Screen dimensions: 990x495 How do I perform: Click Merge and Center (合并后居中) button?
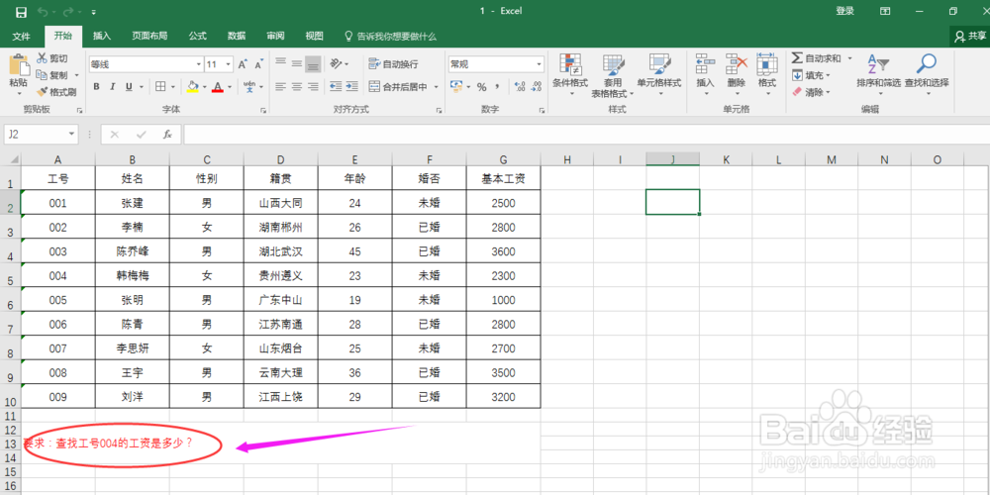click(x=398, y=86)
